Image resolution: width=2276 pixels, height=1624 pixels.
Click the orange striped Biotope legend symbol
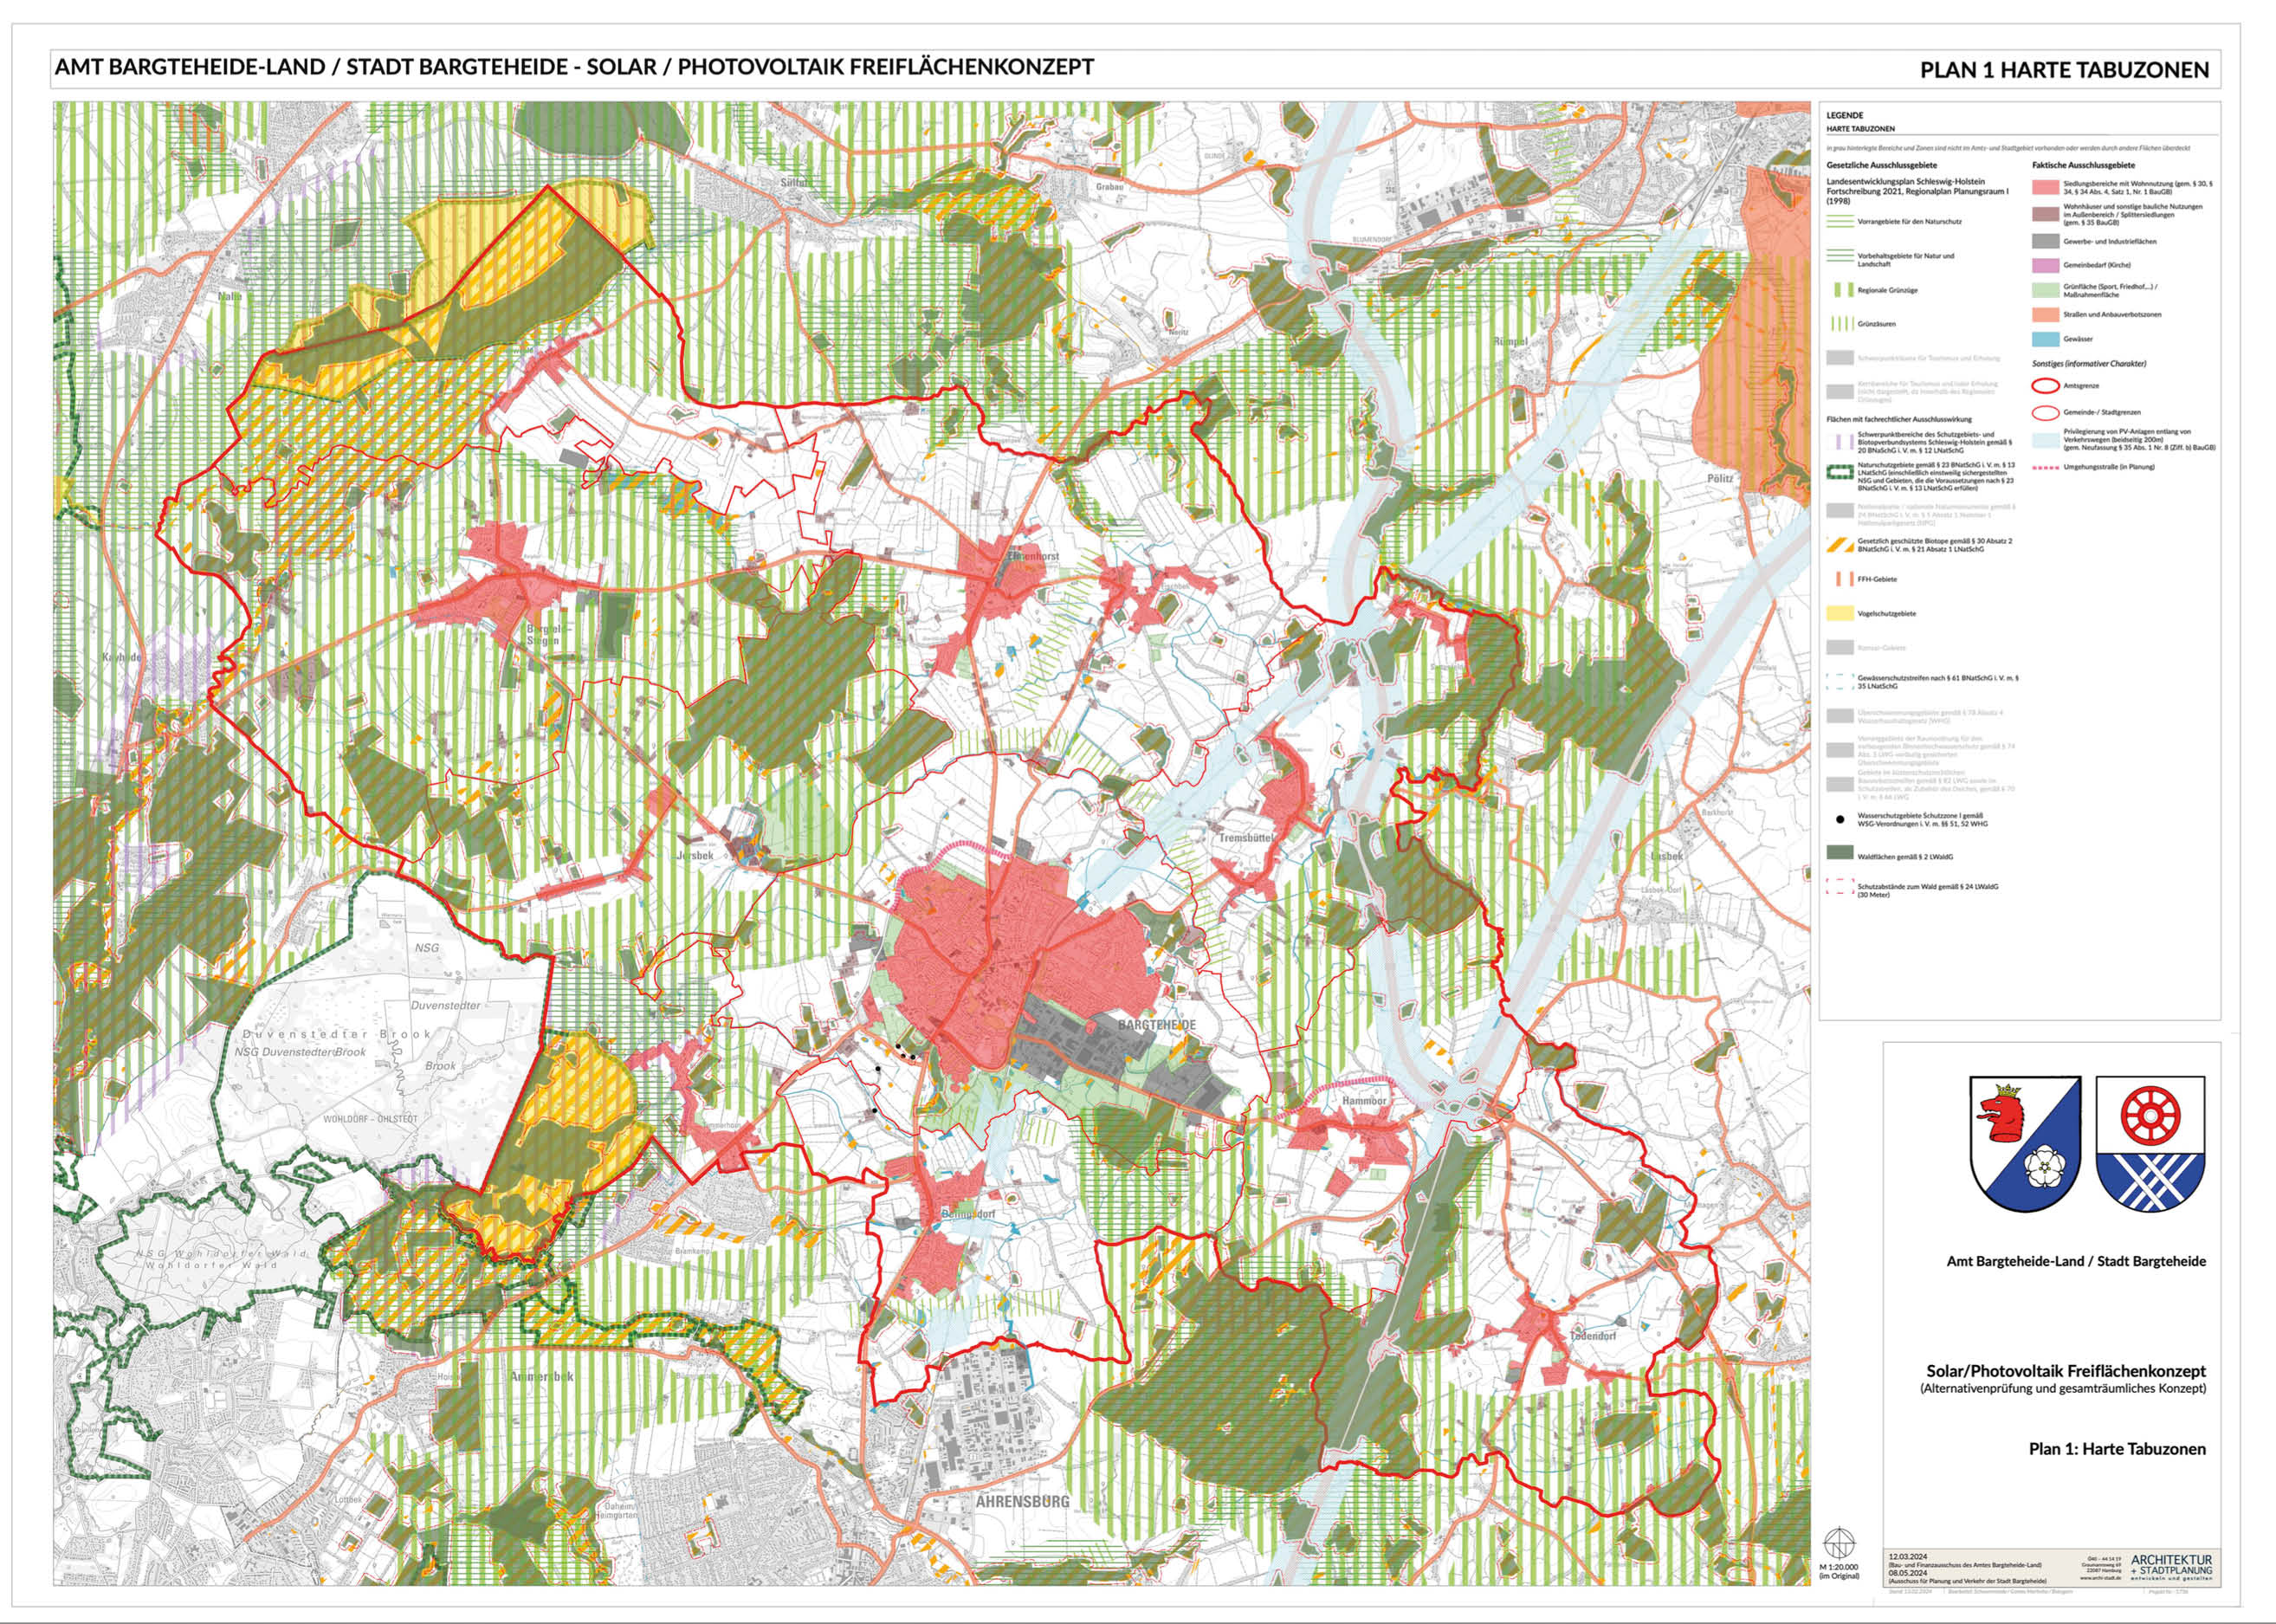pos(1839,545)
